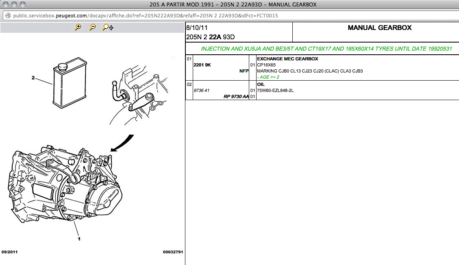Click callout number 2 beside oil can
The height and width of the screenshot is (265, 459).
[x=33, y=78]
